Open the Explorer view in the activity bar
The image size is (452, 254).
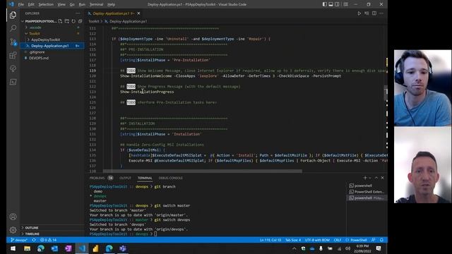tap(13, 15)
